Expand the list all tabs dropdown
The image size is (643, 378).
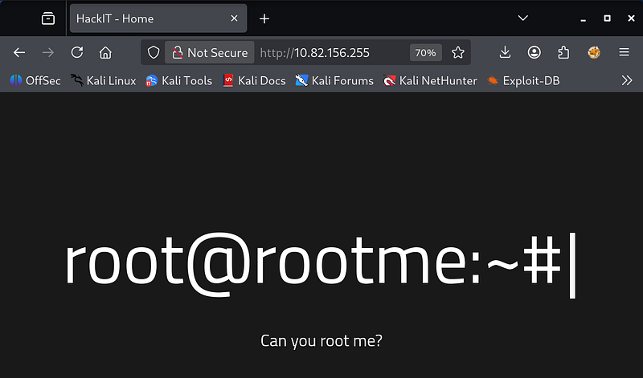pyautogui.click(x=523, y=18)
